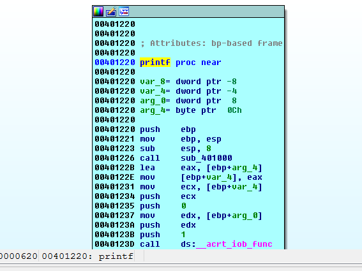Viewport: 362px width, 271px height.
Task: Select the sub esp, 8 instruction
Action: click(176, 149)
